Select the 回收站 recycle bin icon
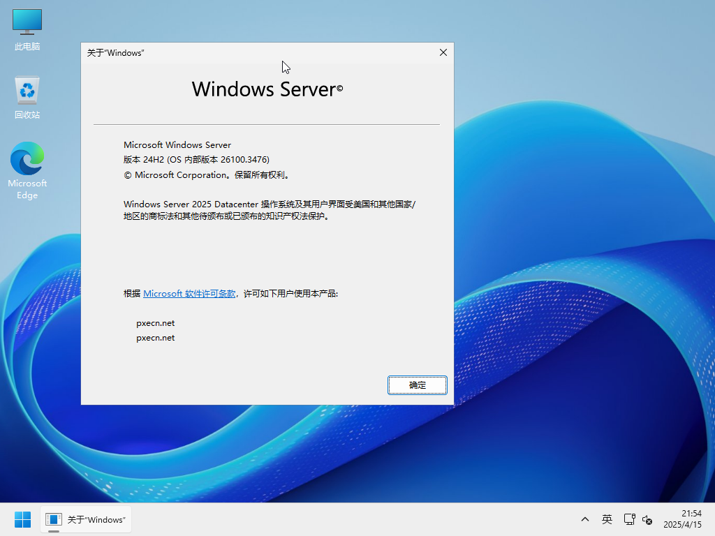 click(x=27, y=98)
